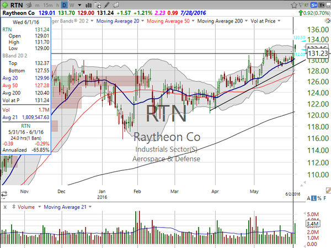
Task: Expand Moving Average 200 dropdown arrow
Action: click(x=246, y=21)
